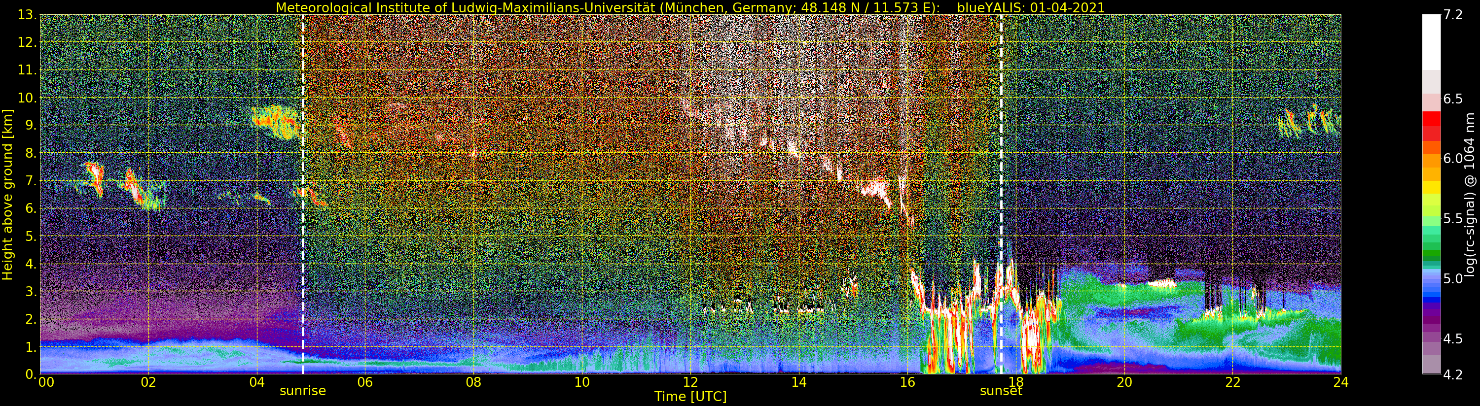Screen dimensions: 1480x406
Task: Click the '02' tick on the time axis
Action: (x=148, y=382)
